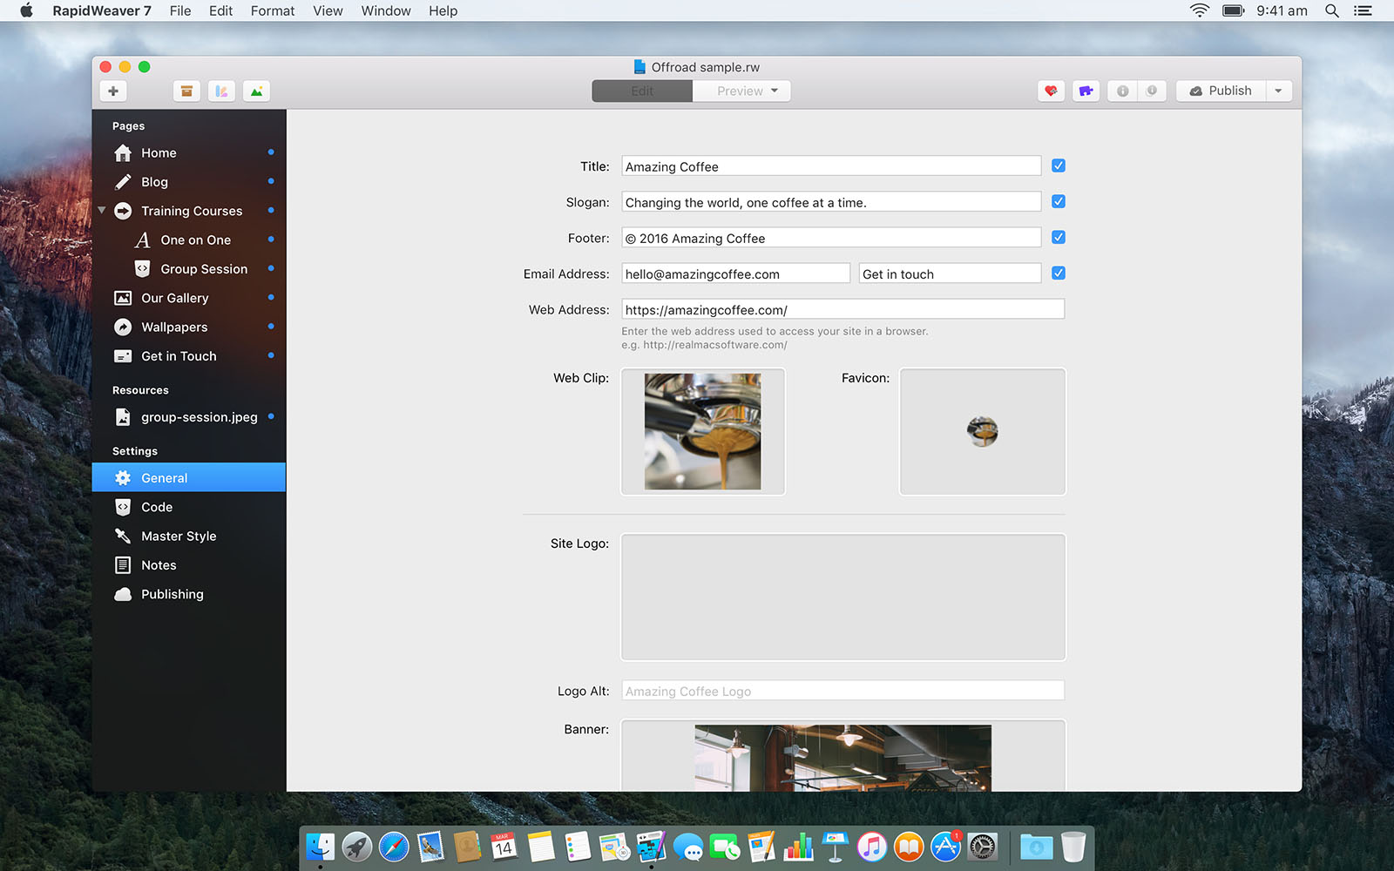
Task: Select the group-session.jpeg resource
Action: tap(189, 417)
